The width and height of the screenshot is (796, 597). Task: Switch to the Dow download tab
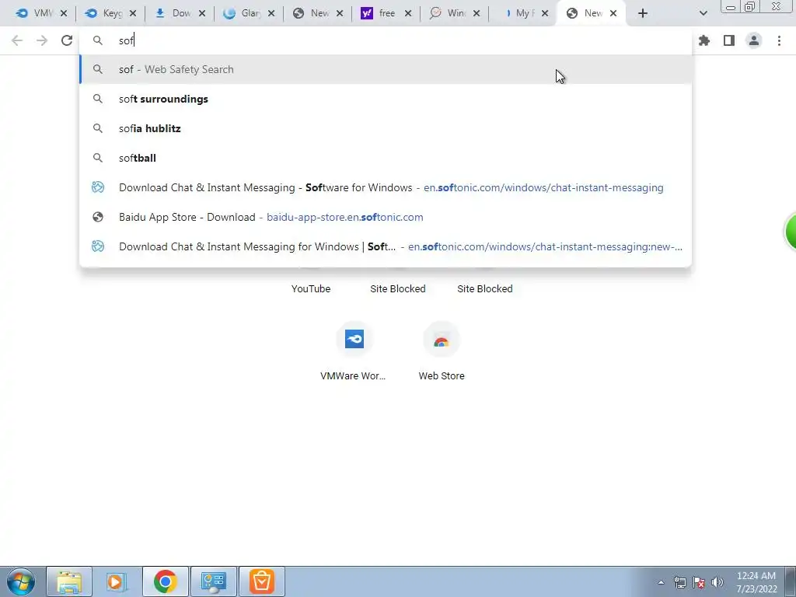(x=173, y=13)
